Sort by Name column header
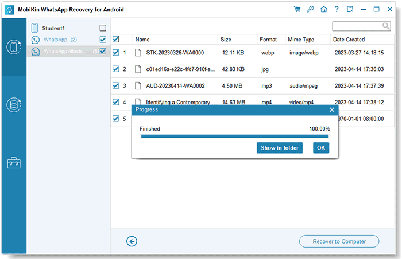This screenshot has width=402, height=259. coord(175,40)
